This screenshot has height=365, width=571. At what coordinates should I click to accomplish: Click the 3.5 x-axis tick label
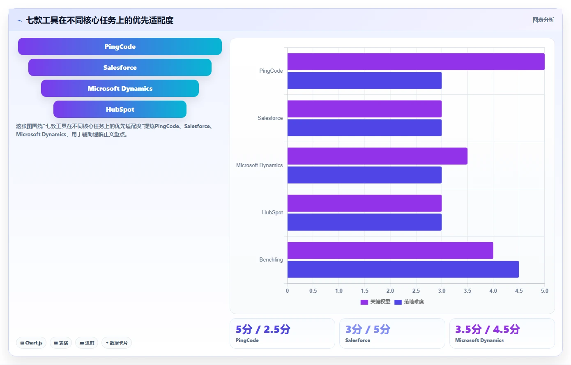(x=467, y=291)
